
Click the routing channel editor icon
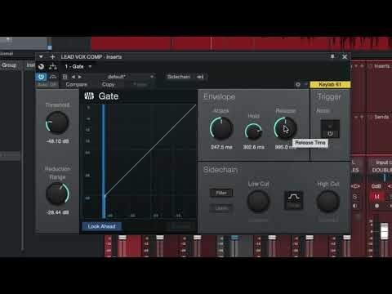click(52, 66)
